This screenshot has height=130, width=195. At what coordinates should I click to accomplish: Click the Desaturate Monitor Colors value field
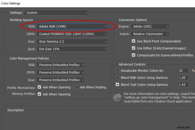[x=183, y=71]
